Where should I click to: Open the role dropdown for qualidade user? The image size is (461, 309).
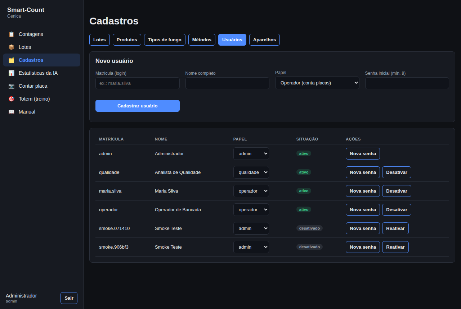point(251,172)
